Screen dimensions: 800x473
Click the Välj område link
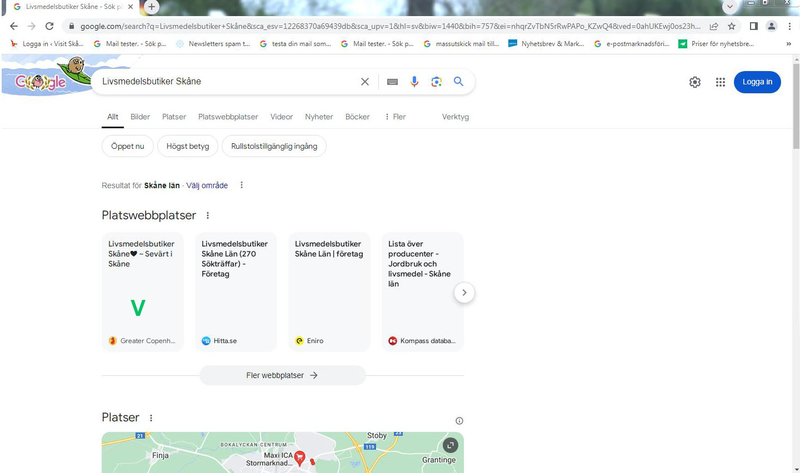(x=207, y=185)
